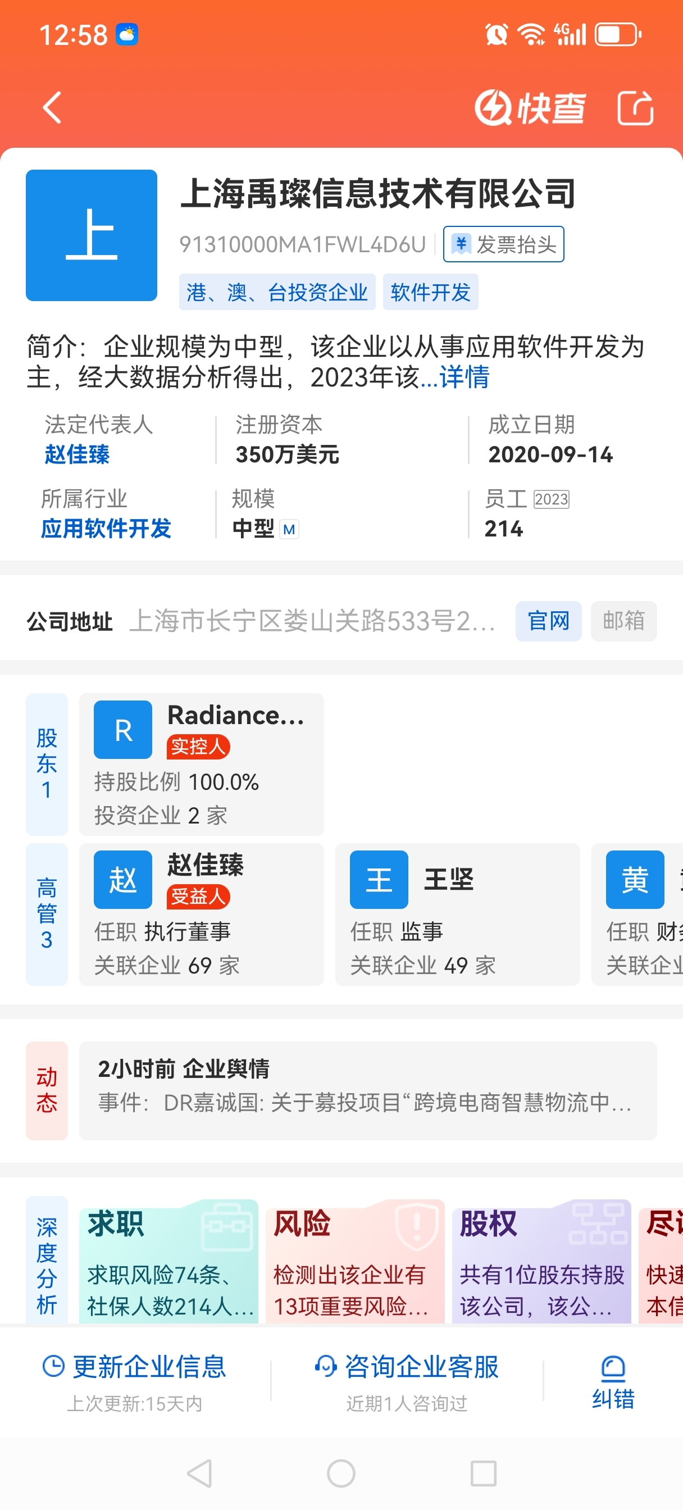This screenshot has height=1510, width=683.
Task: Open 详情 link in company intro
Action: click(x=465, y=377)
